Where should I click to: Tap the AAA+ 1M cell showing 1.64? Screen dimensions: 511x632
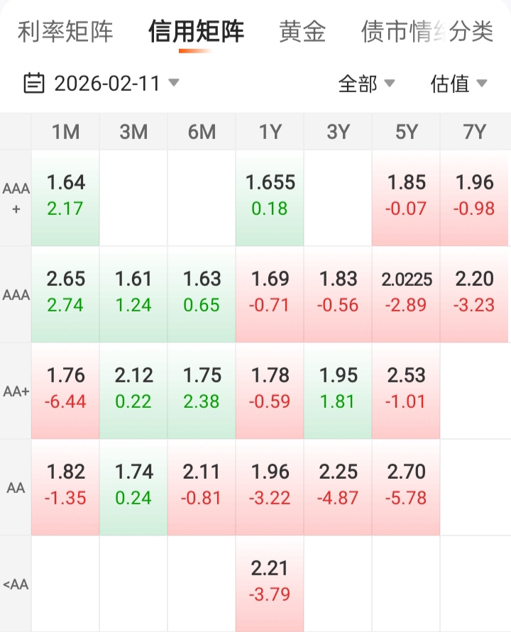coord(65,196)
